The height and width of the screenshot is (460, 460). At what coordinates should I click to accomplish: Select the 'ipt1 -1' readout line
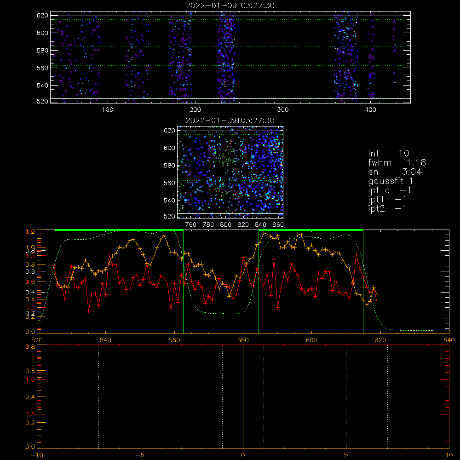tap(387, 200)
